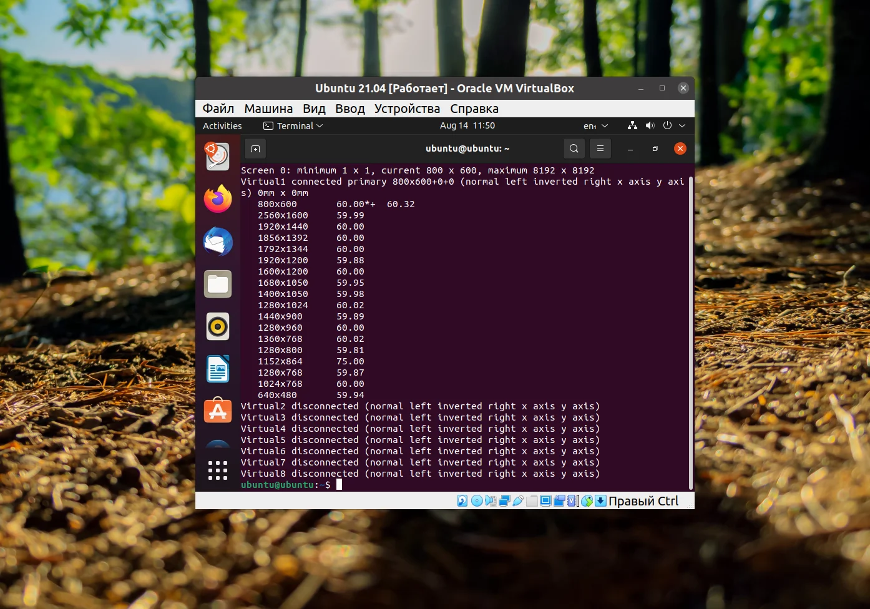
Task: Click the VirtualBox keyboard capture indicator
Action: click(x=600, y=500)
